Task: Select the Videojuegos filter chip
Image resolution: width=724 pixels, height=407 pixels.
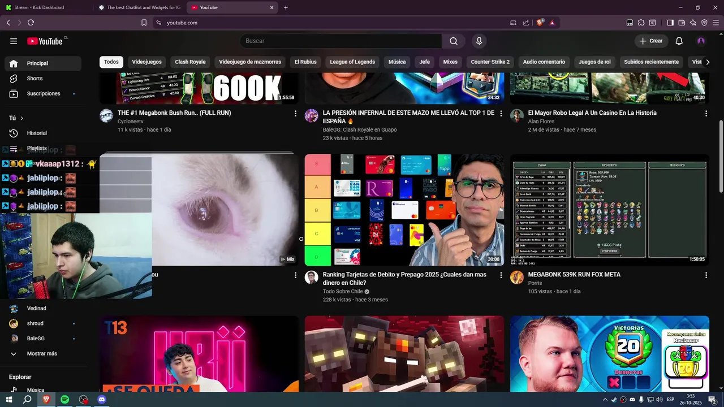Action: [146, 62]
